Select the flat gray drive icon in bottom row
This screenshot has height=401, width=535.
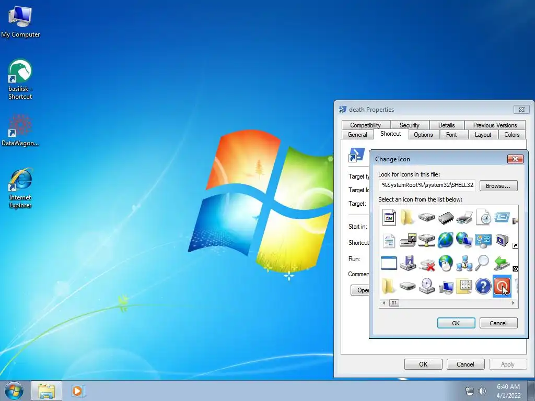pos(408,286)
